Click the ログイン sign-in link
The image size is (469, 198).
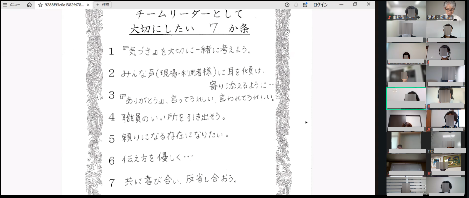click(x=320, y=4)
